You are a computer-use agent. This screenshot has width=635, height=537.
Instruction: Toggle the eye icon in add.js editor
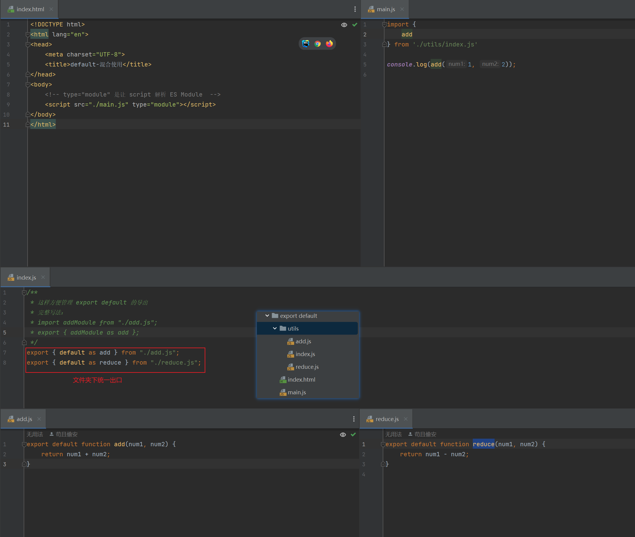click(x=343, y=434)
